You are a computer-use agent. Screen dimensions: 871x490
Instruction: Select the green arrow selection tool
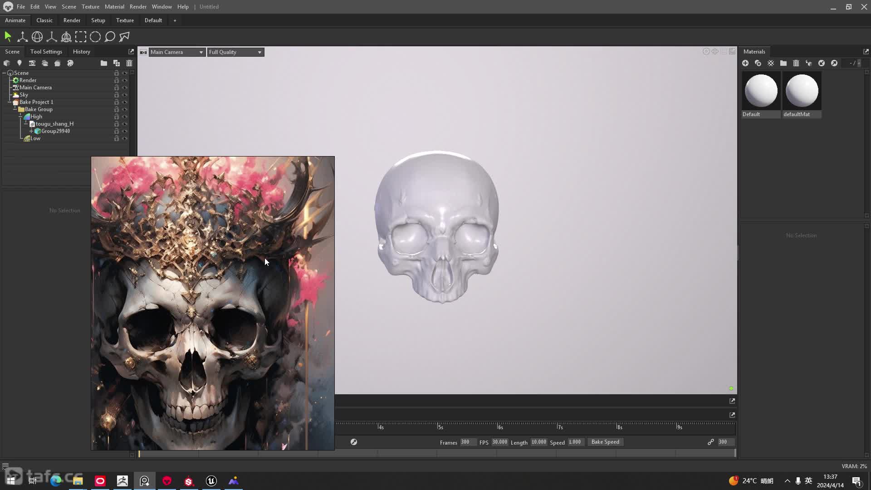pos(8,36)
